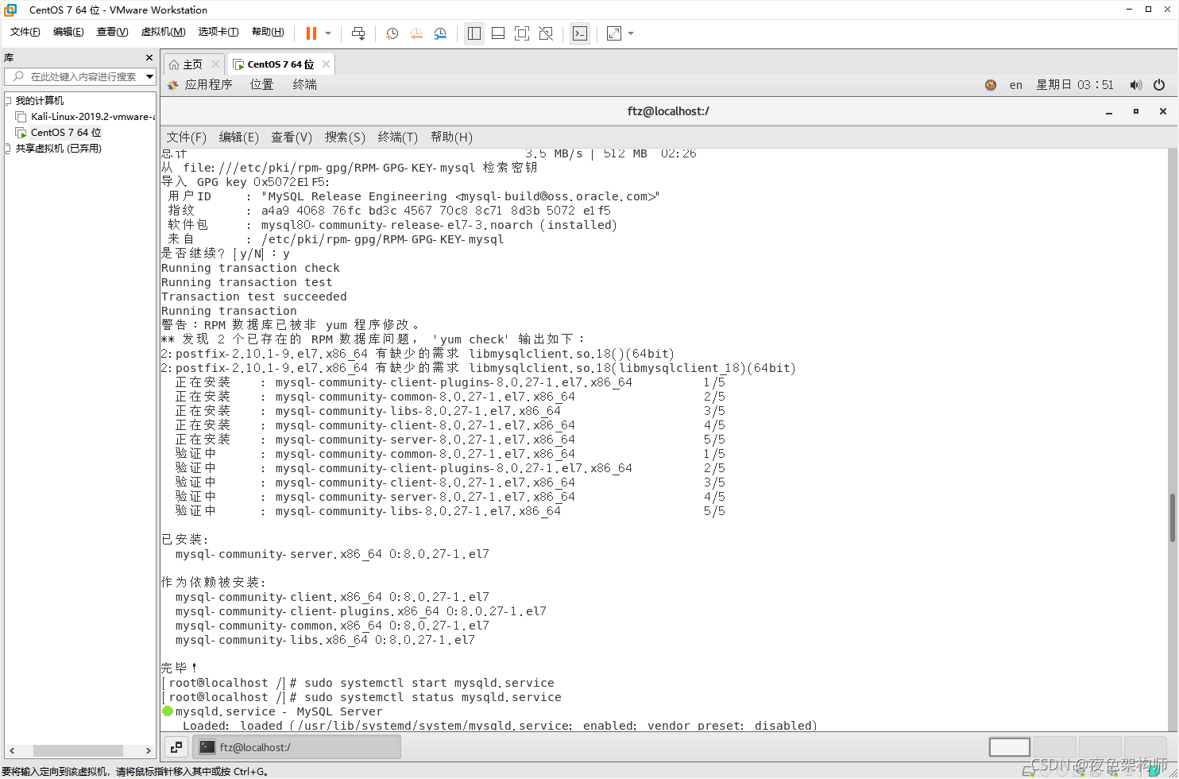Click the stretch guest display icon

(x=614, y=33)
